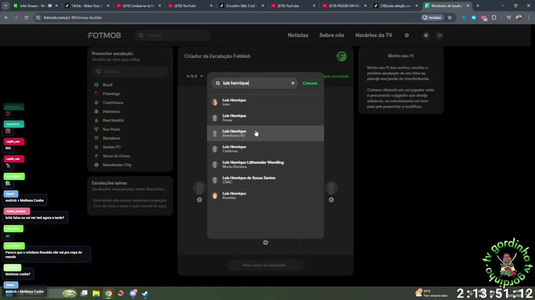Click inside the 'luis henrique' search field
This screenshot has width=535, height=300.
pos(255,83)
